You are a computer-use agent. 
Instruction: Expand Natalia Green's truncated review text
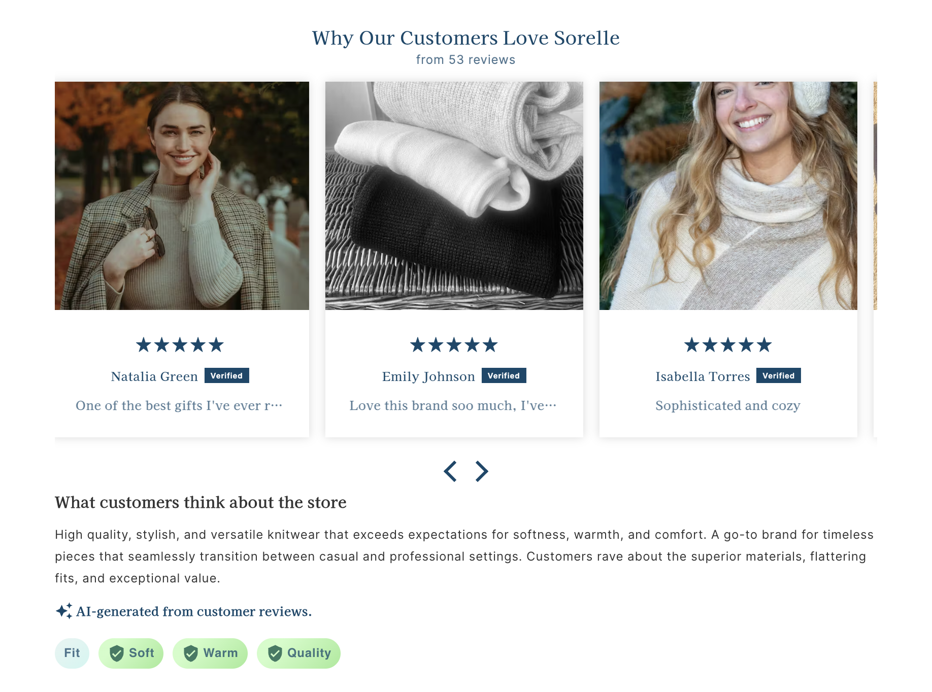[179, 406]
